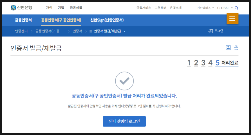Go to 인증센터 breadcrumb

point(21,31)
